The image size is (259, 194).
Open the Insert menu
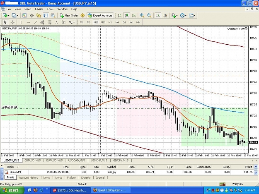(x=28, y=9)
